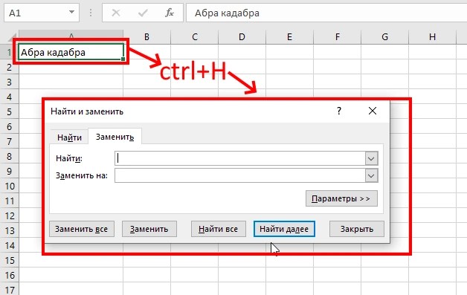Select row 8 header

(9, 157)
